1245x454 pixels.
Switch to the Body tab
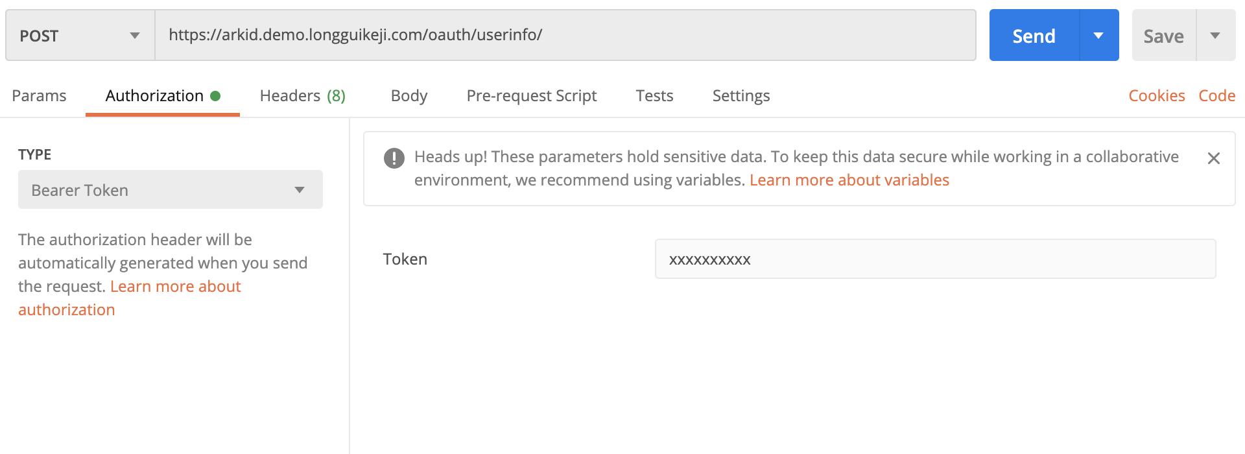coord(409,96)
